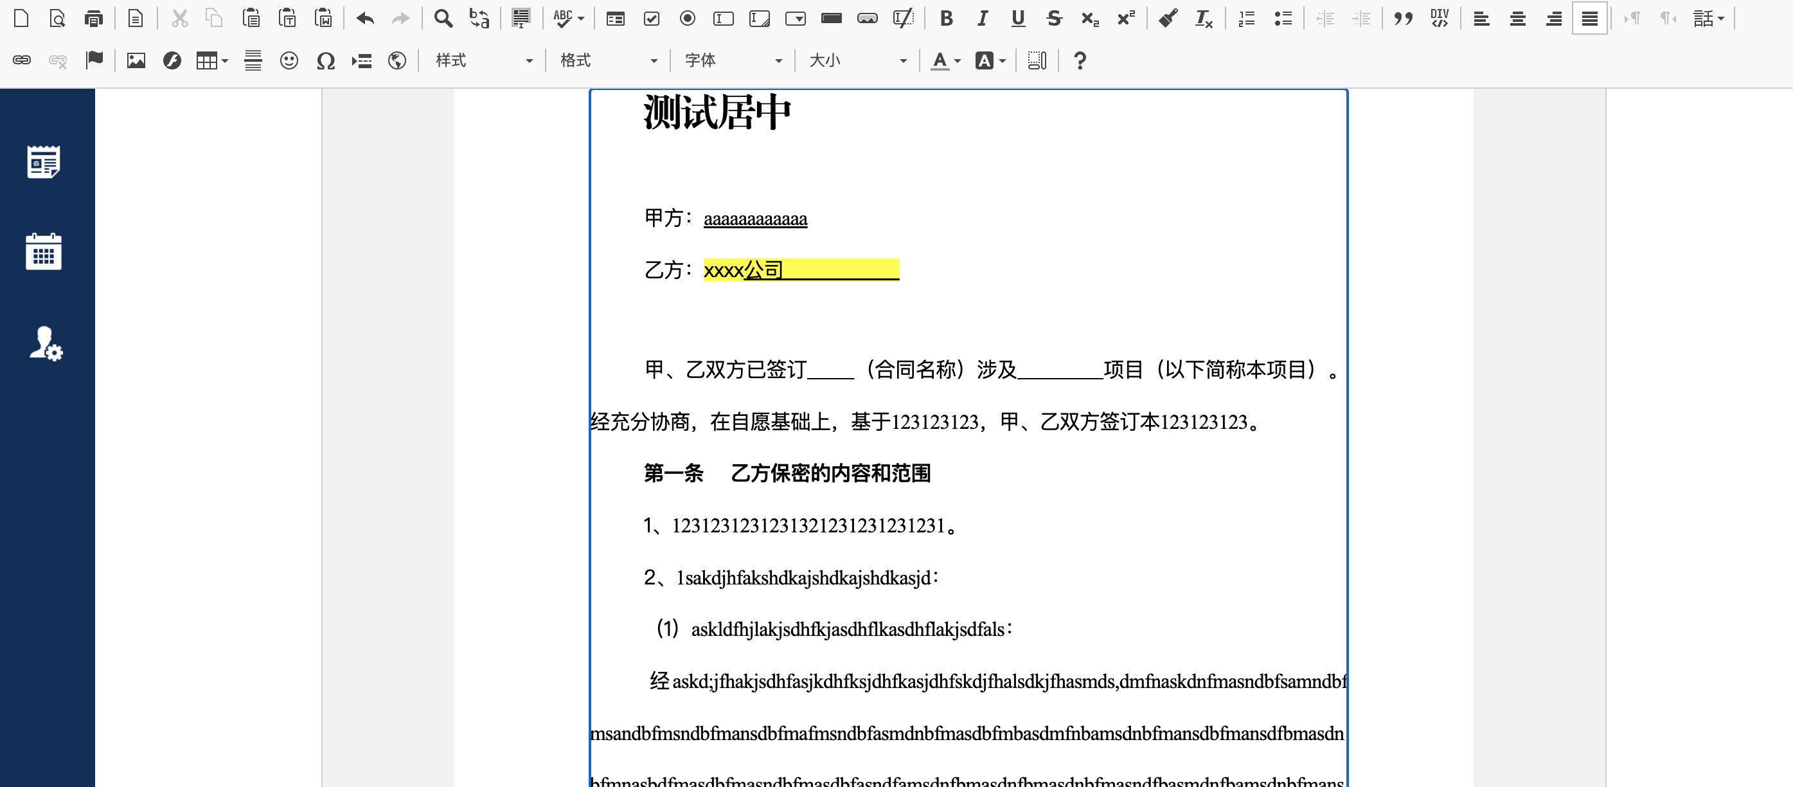The image size is (1793, 787).
Task: Toggle Bold formatting
Action: pos(946,19)
